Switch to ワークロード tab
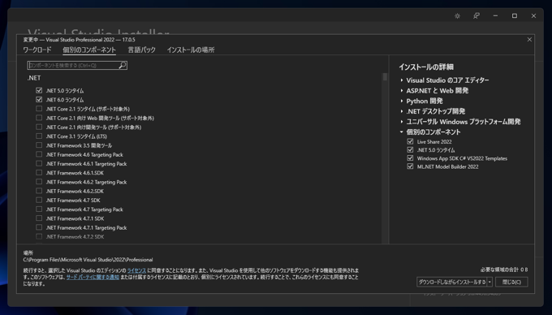 click(37, 50)
